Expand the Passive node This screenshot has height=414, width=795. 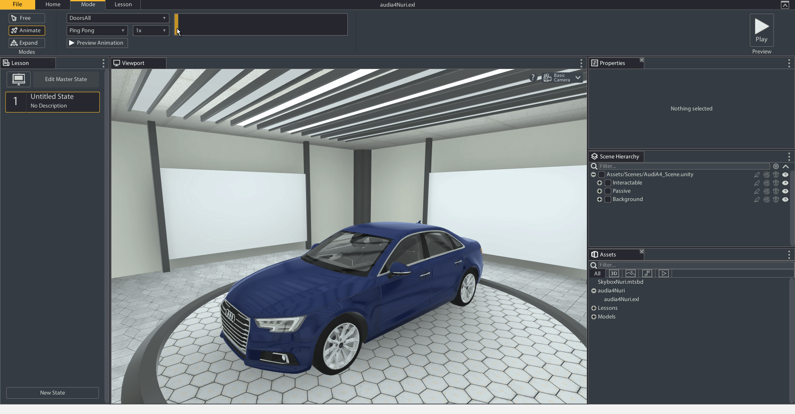coord(600,191)
